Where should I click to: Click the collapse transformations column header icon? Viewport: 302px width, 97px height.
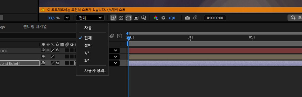click(48, 44)
